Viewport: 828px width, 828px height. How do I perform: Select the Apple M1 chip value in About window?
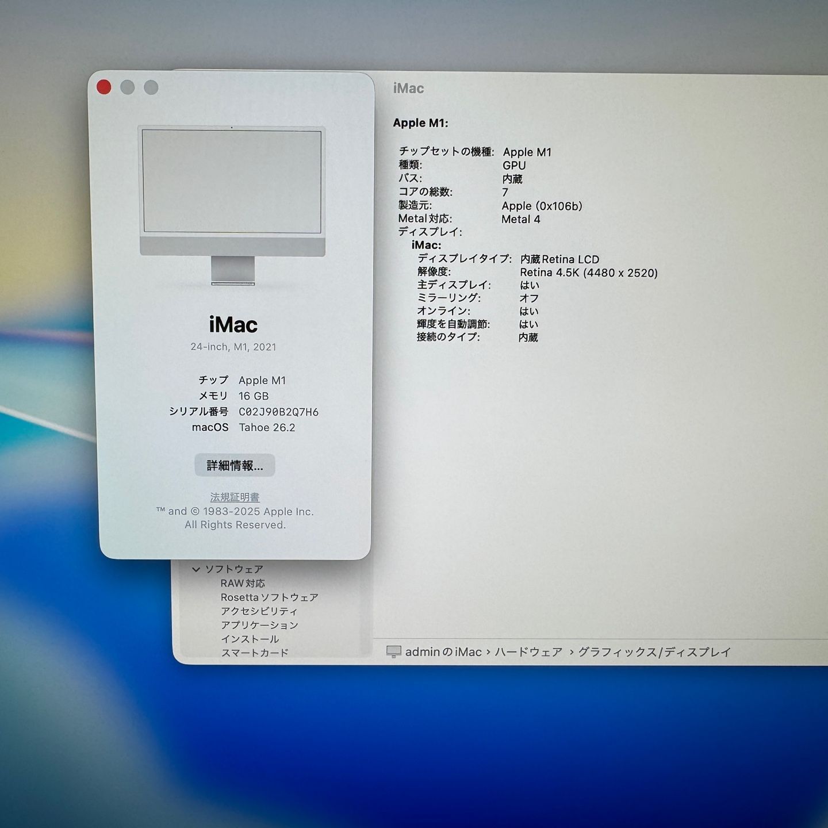click(262, 380)
